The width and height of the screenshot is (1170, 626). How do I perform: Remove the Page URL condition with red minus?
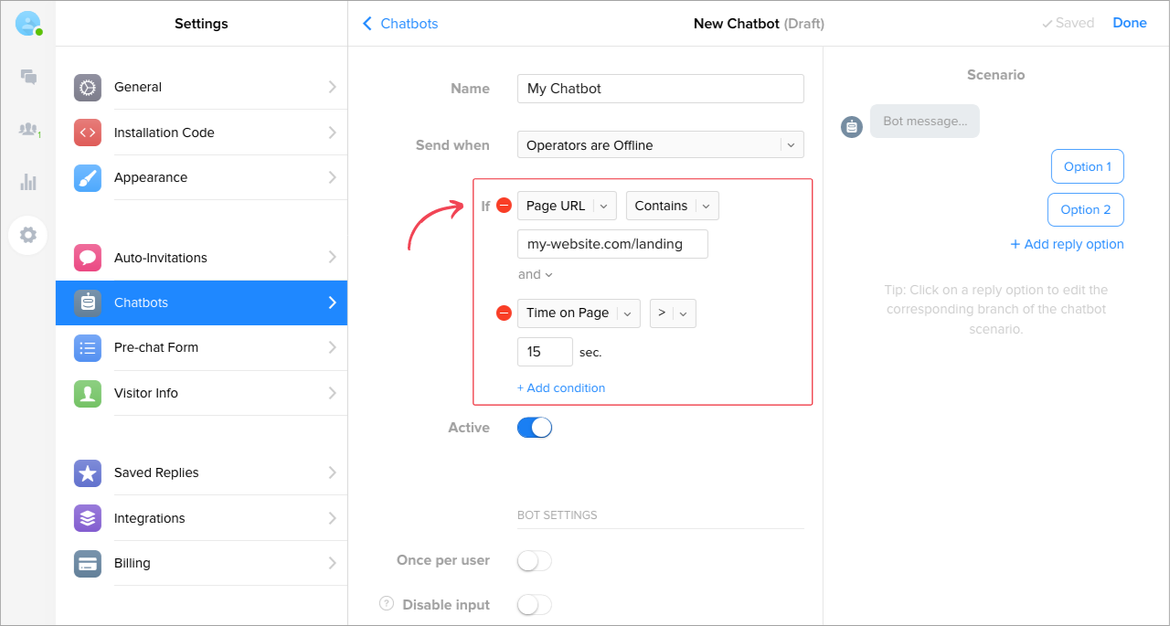(504, 206)
